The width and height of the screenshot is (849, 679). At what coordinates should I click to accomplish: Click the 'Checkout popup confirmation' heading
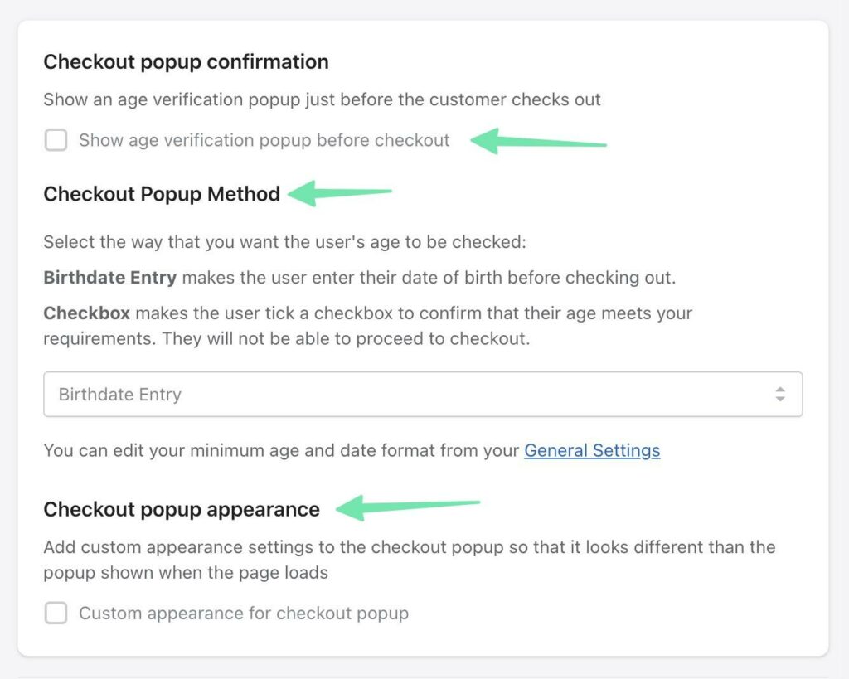tap(186, 62)
